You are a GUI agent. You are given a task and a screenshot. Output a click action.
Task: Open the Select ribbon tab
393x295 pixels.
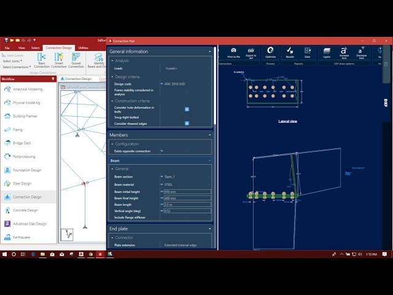tap(36, 48)
